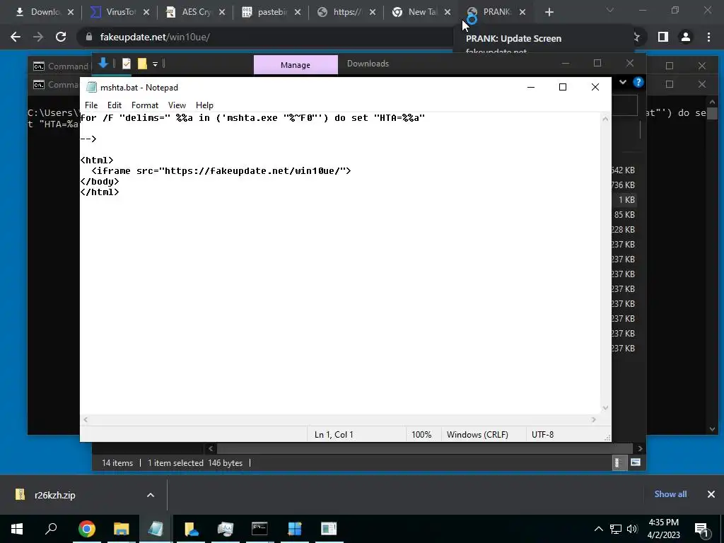Click Properties icon in Explorer quick toolbar
724x543 pixels.
click(127, 64)
